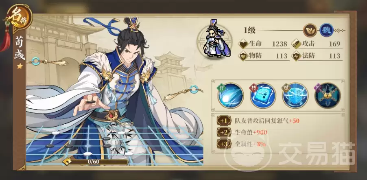Image resolution: width=367 pixels, height=180 pixels.
Task: Tap the puzzle piece fragment icon
Action: pos(67,162)
